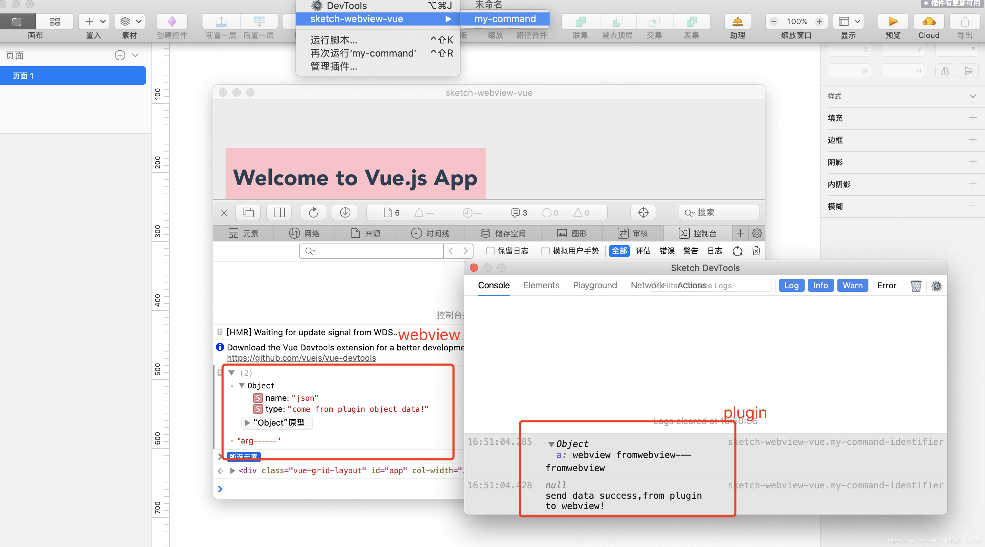Image resolution: width=985 pixels, height=547 pixels.
Task: Open the Cloud upload icon
Action: pyautogui.click(x=928, y=21)
